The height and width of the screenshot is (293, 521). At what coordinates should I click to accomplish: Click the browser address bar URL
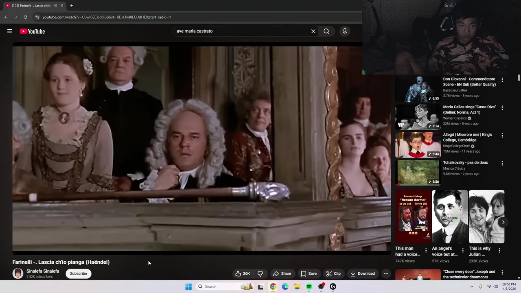click(x=107, y=17)
